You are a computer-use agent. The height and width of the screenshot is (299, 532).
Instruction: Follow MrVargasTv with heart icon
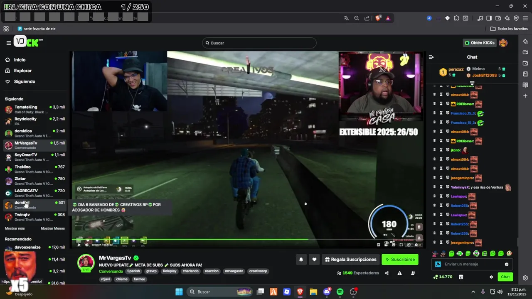tap(314, 260)
